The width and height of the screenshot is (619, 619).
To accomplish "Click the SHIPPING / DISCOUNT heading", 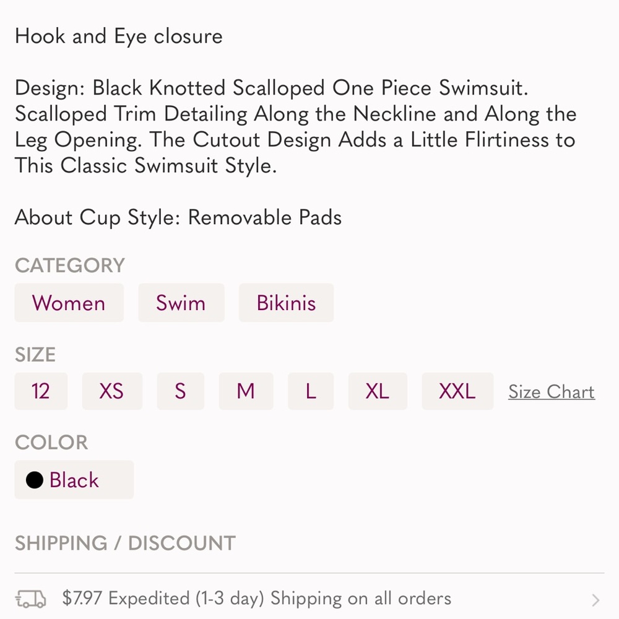I will pyautogui.click(x=125, y=543).
